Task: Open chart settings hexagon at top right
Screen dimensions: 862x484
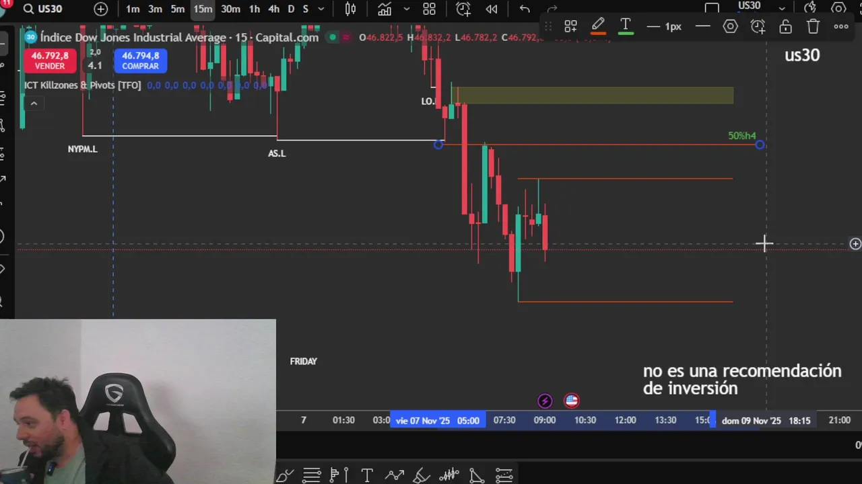Action: (x=838, y=8)
